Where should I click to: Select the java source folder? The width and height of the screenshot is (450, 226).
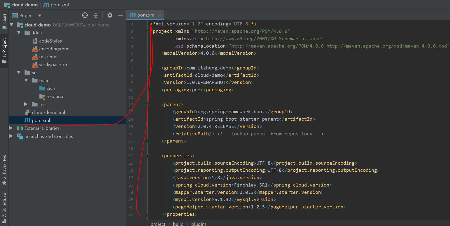coord(50,89)
